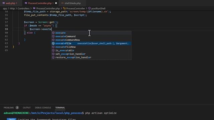Choose 'set_exception_handler' suggestion
This screenshot has height=120, width=214.
[91, 54]
